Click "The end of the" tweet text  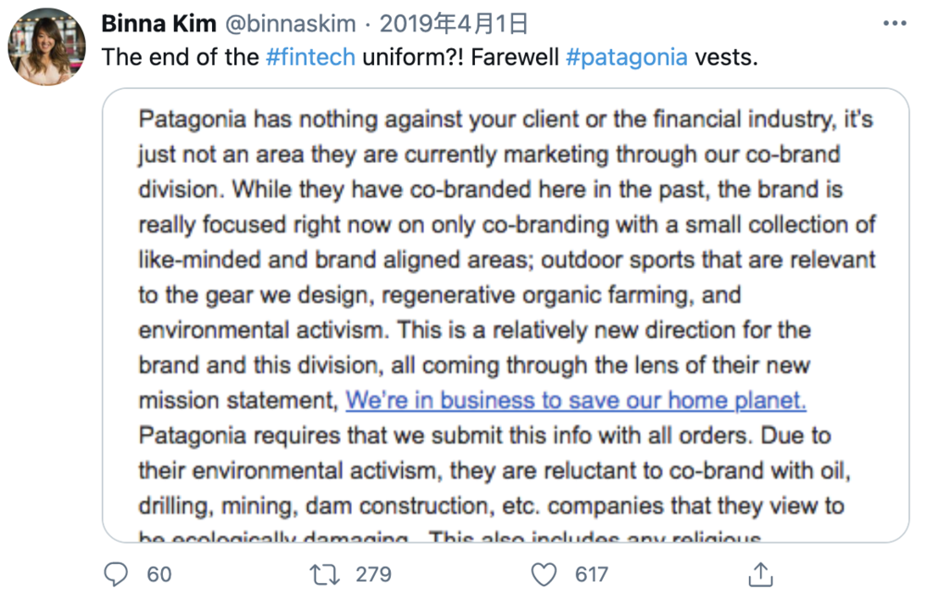click(180, 56)
